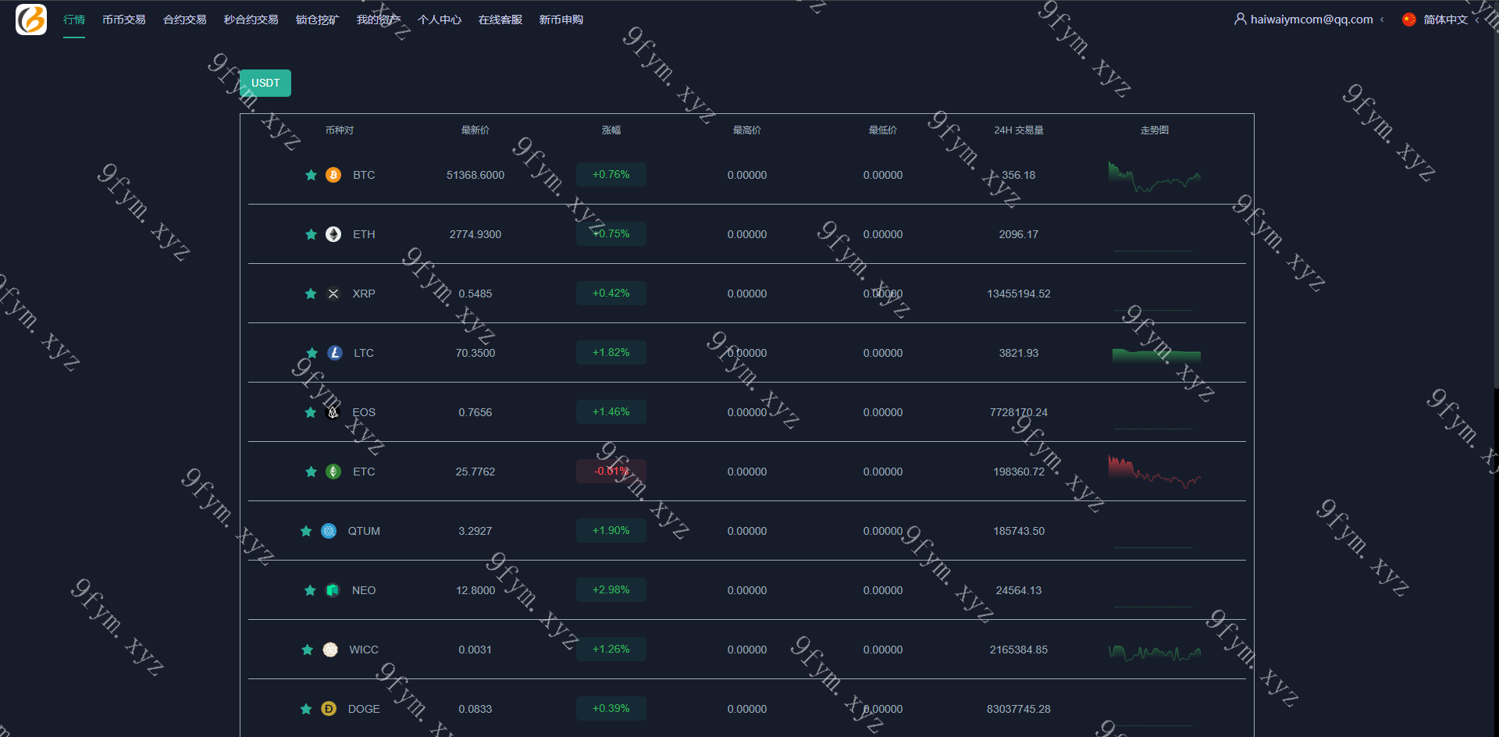Image resolution: width=1499 pixels, height=737 pixels.
Task: Open the 合约交易 menu item
Action: [185, 20]
